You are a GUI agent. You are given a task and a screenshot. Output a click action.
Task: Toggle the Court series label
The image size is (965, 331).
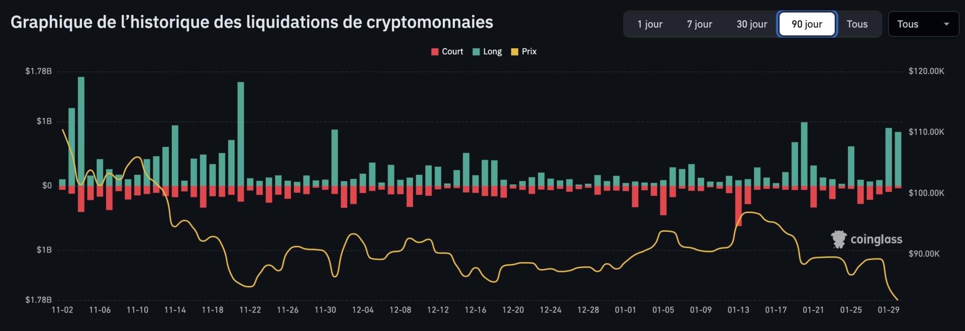coord(452,52)
